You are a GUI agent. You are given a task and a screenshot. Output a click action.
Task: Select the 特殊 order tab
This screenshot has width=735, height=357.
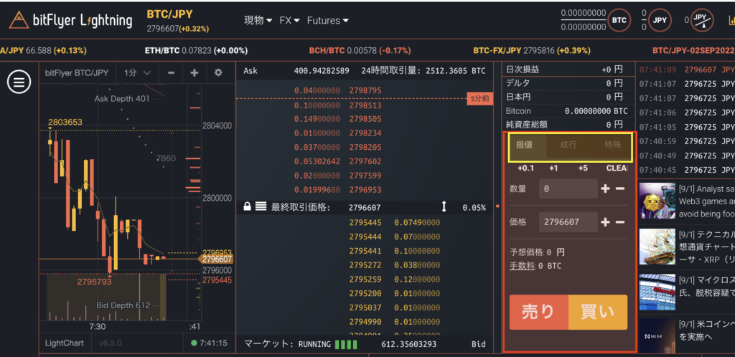pyautogui.click(x=612, y=145)
